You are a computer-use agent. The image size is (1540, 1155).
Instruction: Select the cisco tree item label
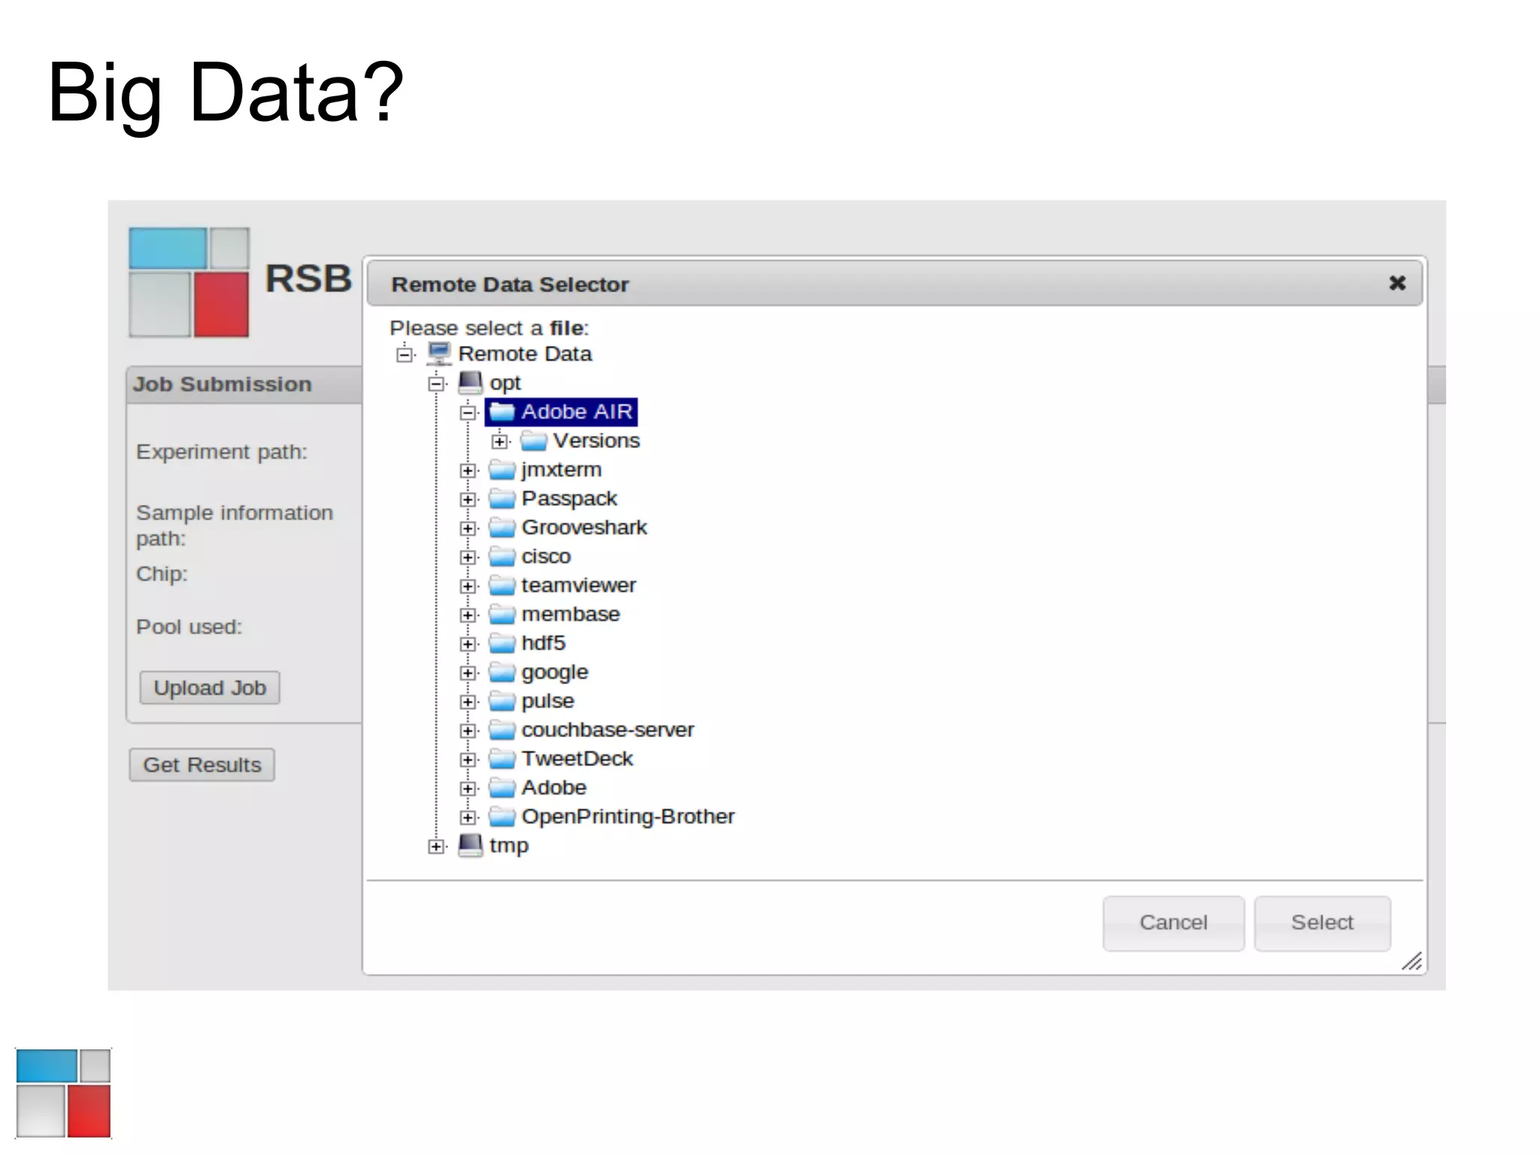click(546, 556)
